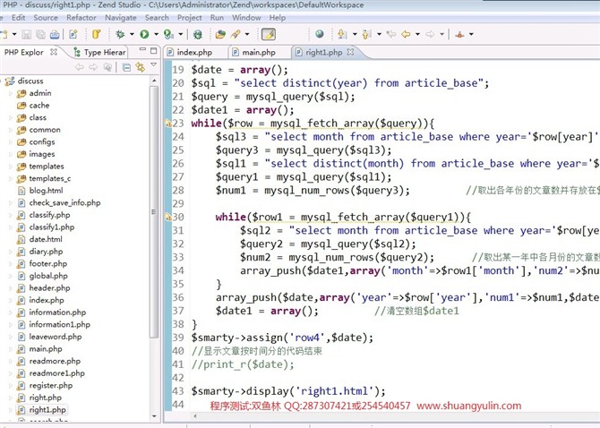Toggle Link with Editor in PHP Explorer
The width and height of the screenshot is (600, 428).
click(140, 68)
